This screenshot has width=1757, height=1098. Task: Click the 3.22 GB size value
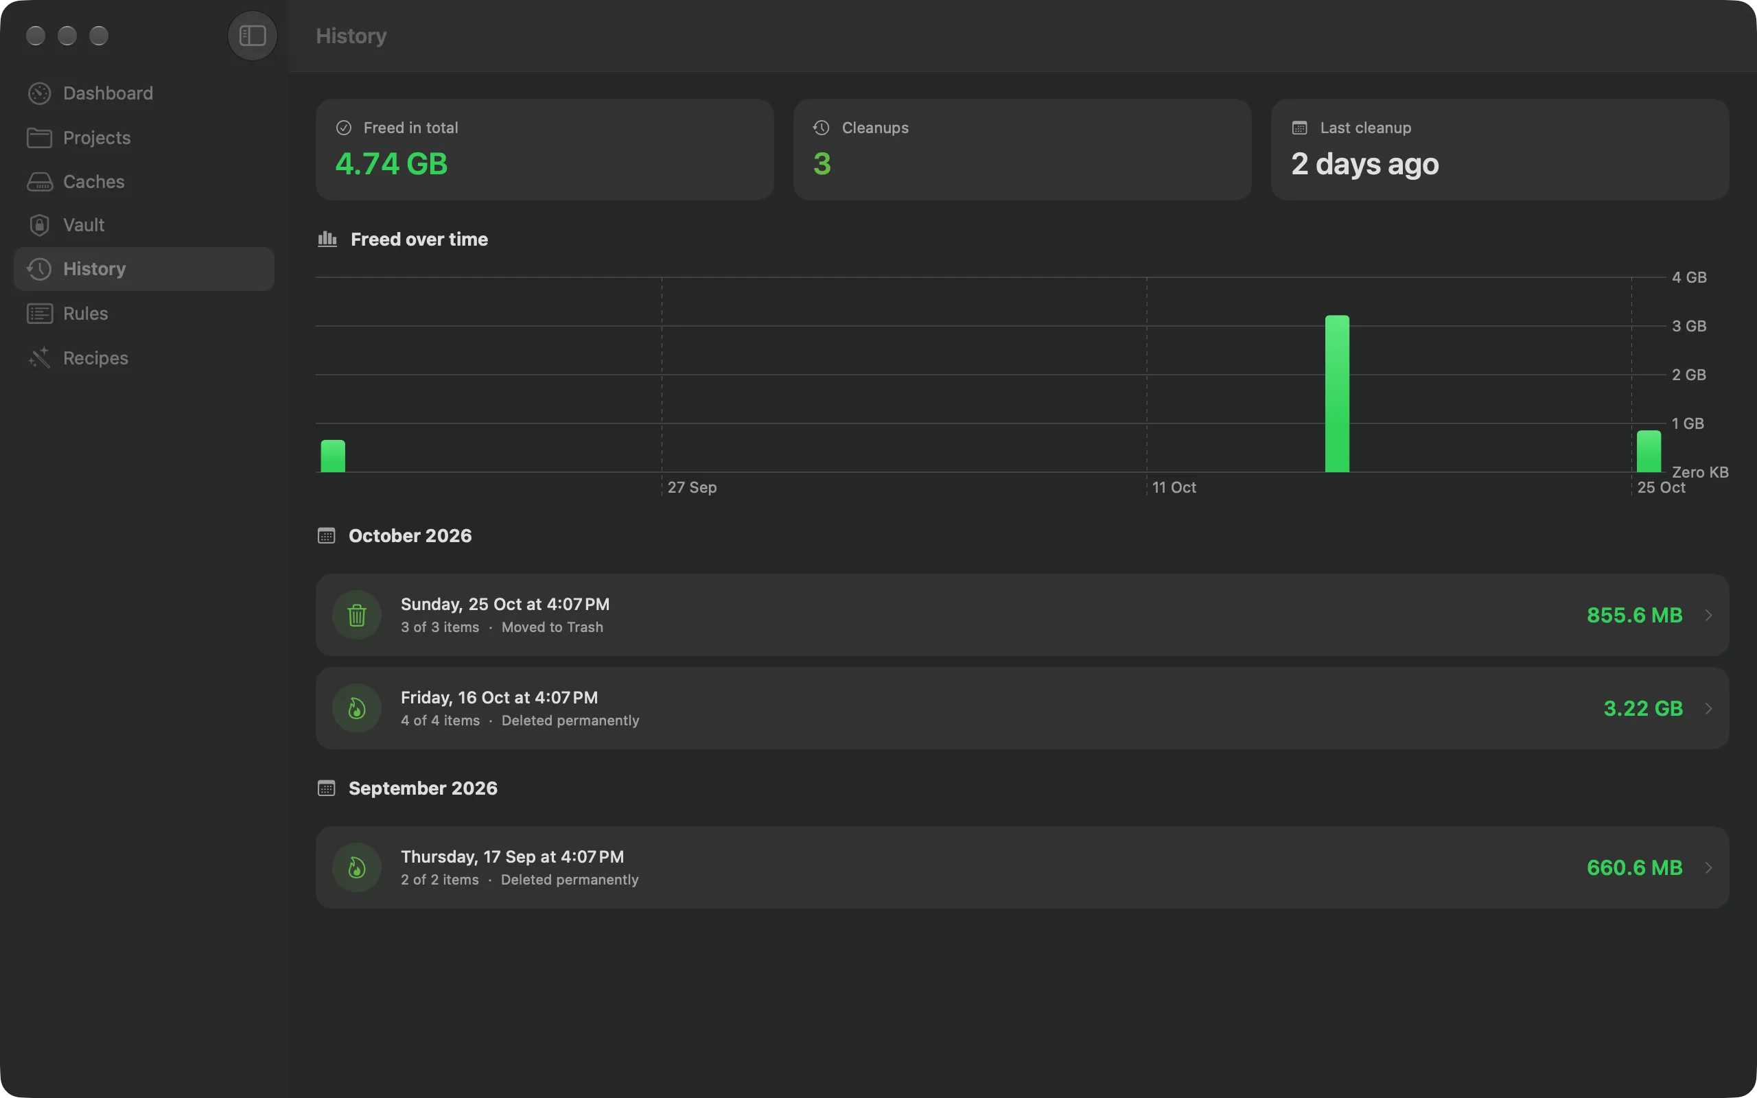[x=1643, y=708]
